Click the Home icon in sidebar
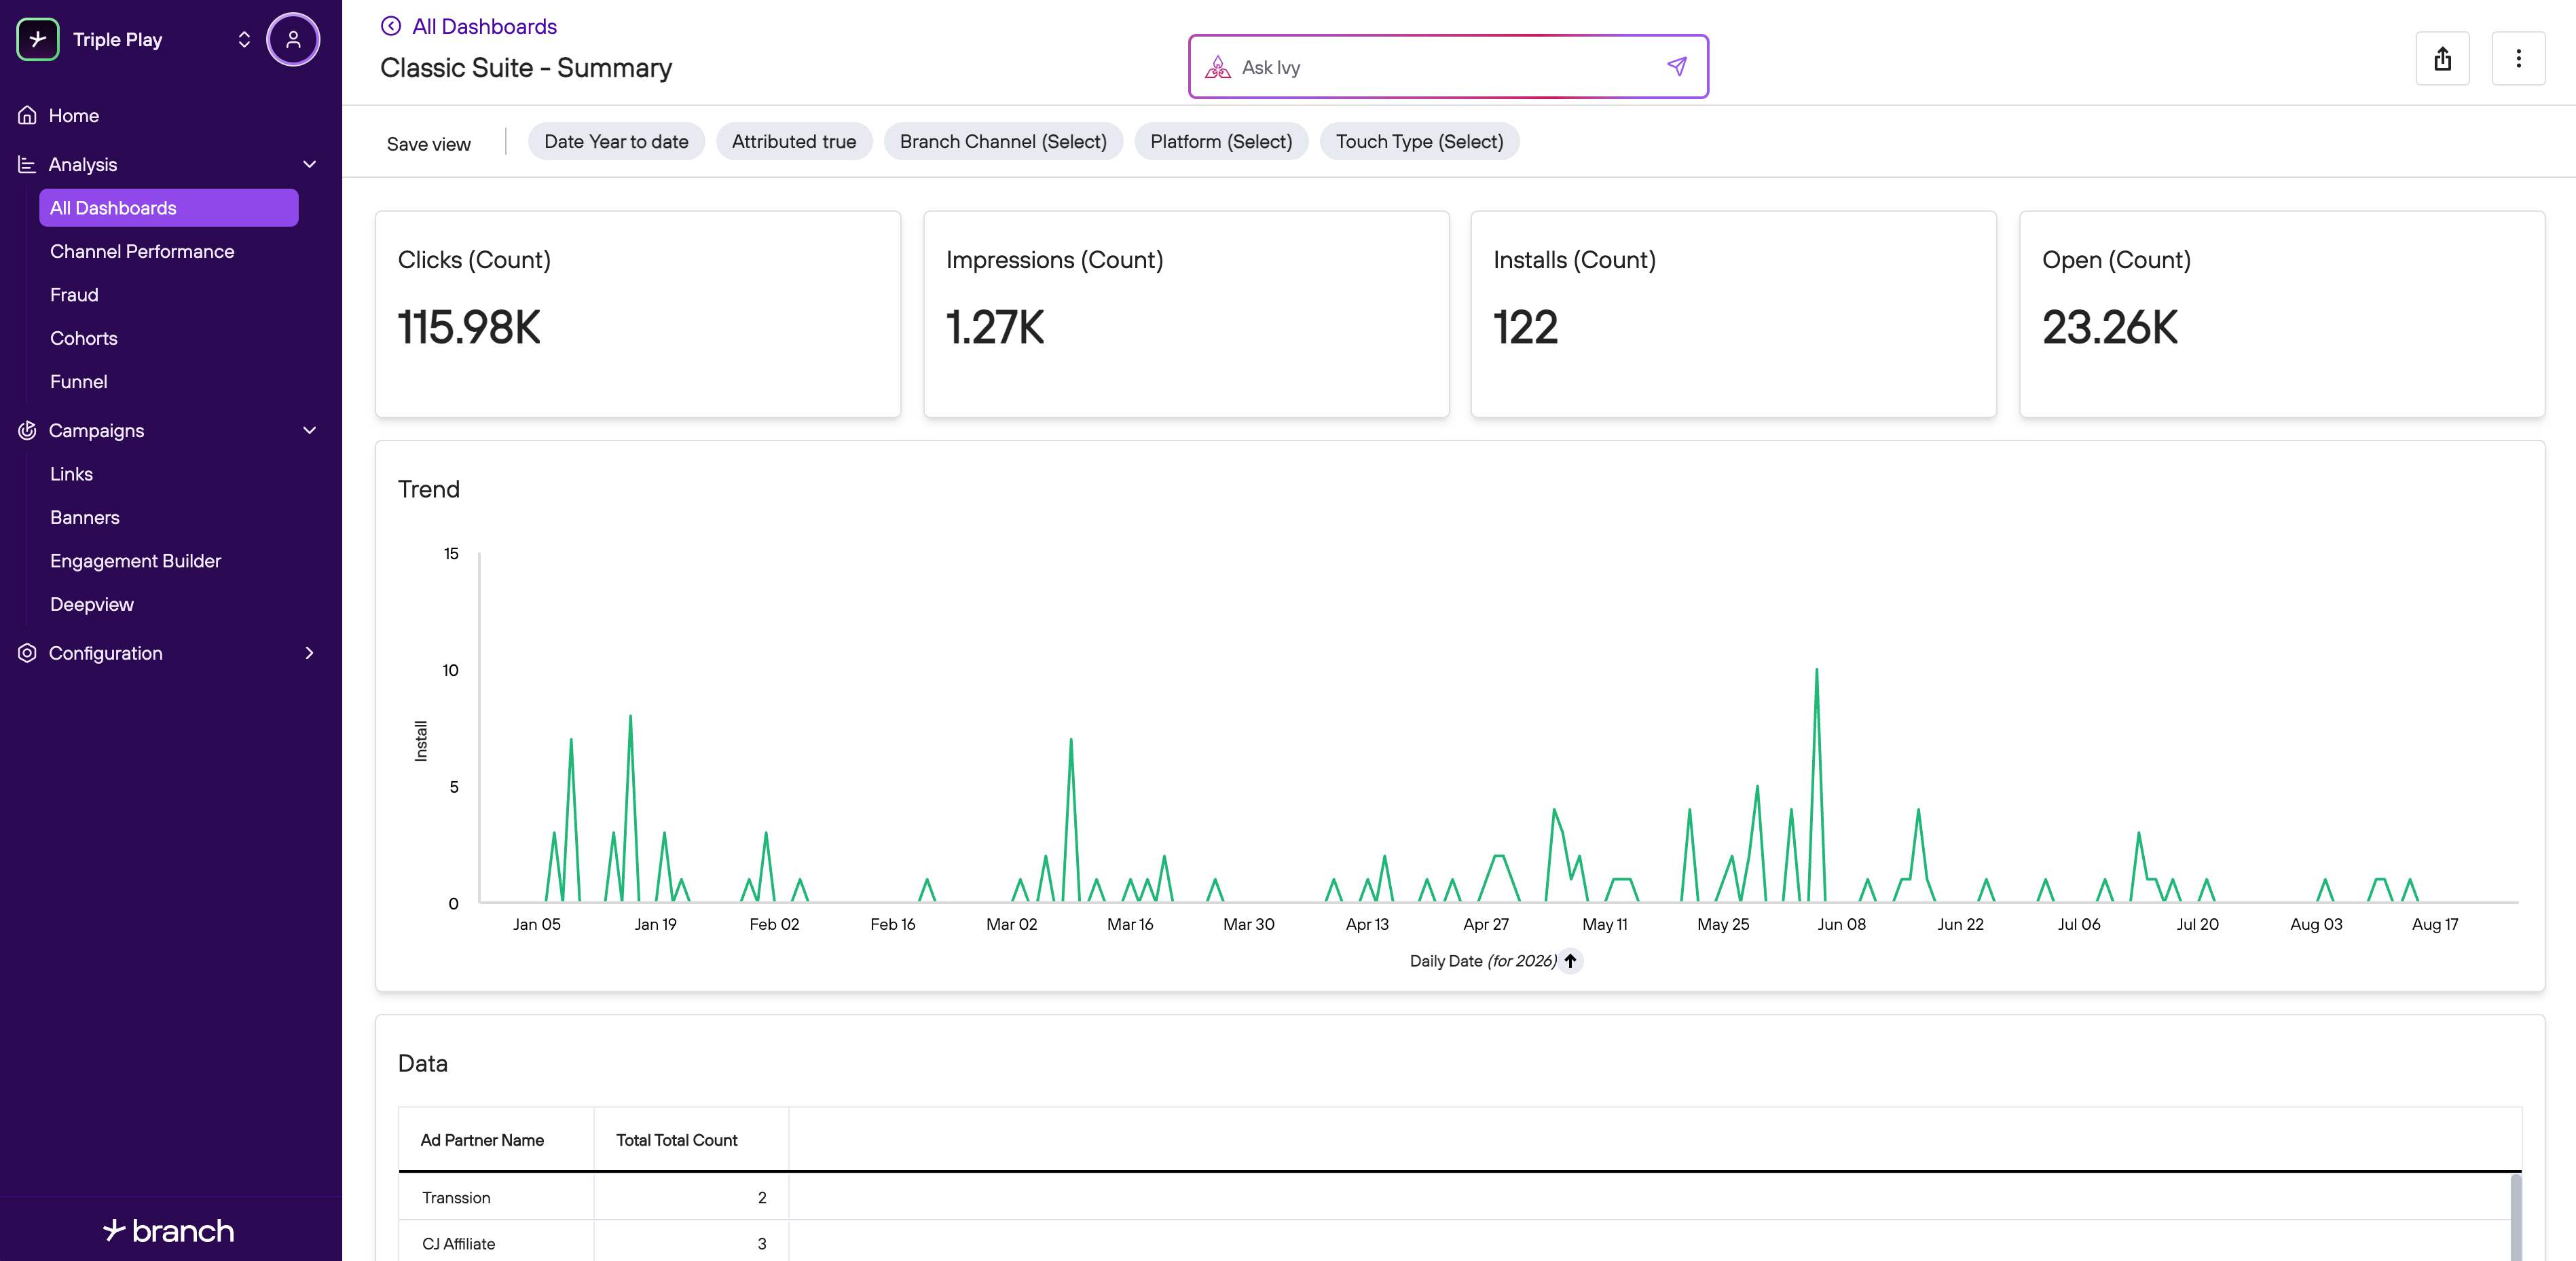The height and width of the screenshot is (1261, 2576). pos(28,115)
